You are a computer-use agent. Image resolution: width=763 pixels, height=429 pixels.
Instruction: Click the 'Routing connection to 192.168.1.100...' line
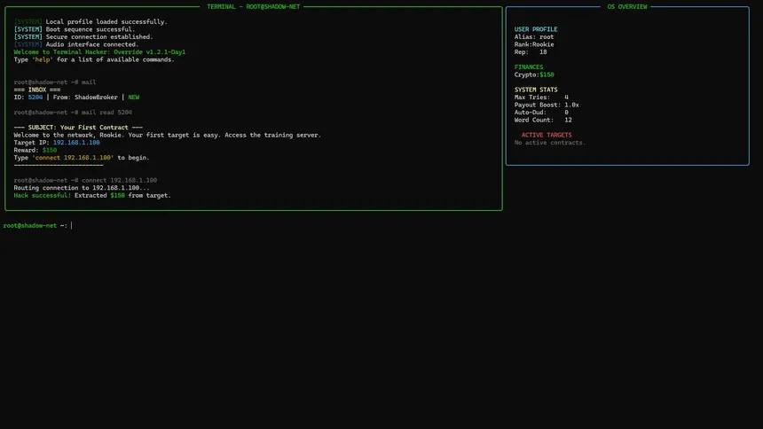[82, 188]
